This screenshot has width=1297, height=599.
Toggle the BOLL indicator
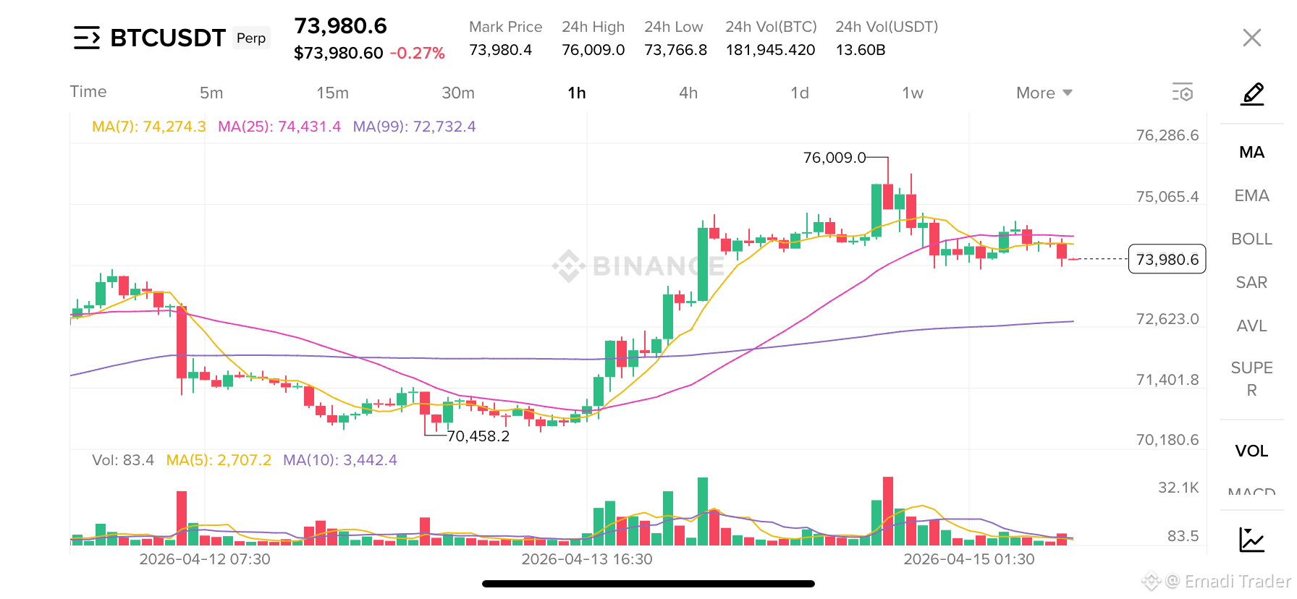coord(1251,239)
